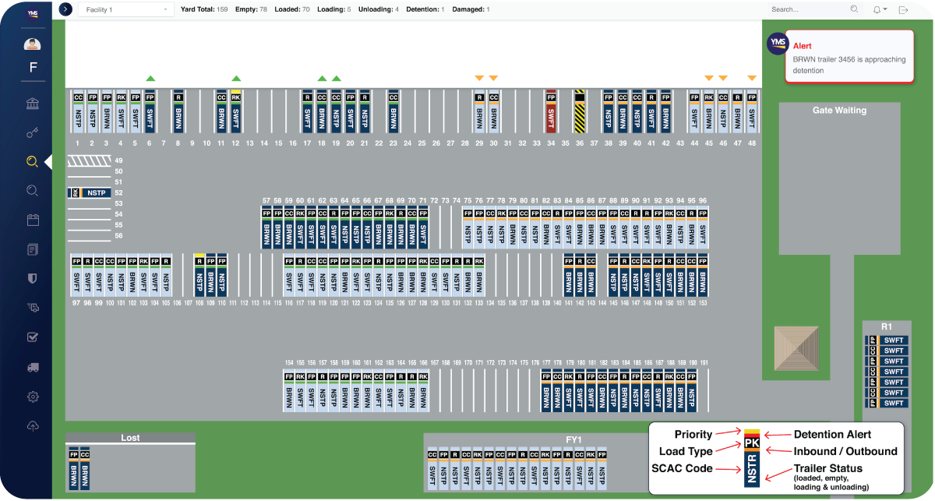The height and width of the screenshot is (501, 935).
Task: Open the bank building icon in sidebar
Action: click(33, 104)
